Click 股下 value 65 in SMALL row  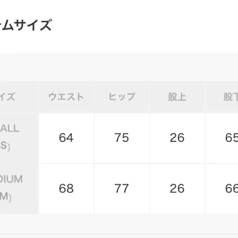coord(231,138)
